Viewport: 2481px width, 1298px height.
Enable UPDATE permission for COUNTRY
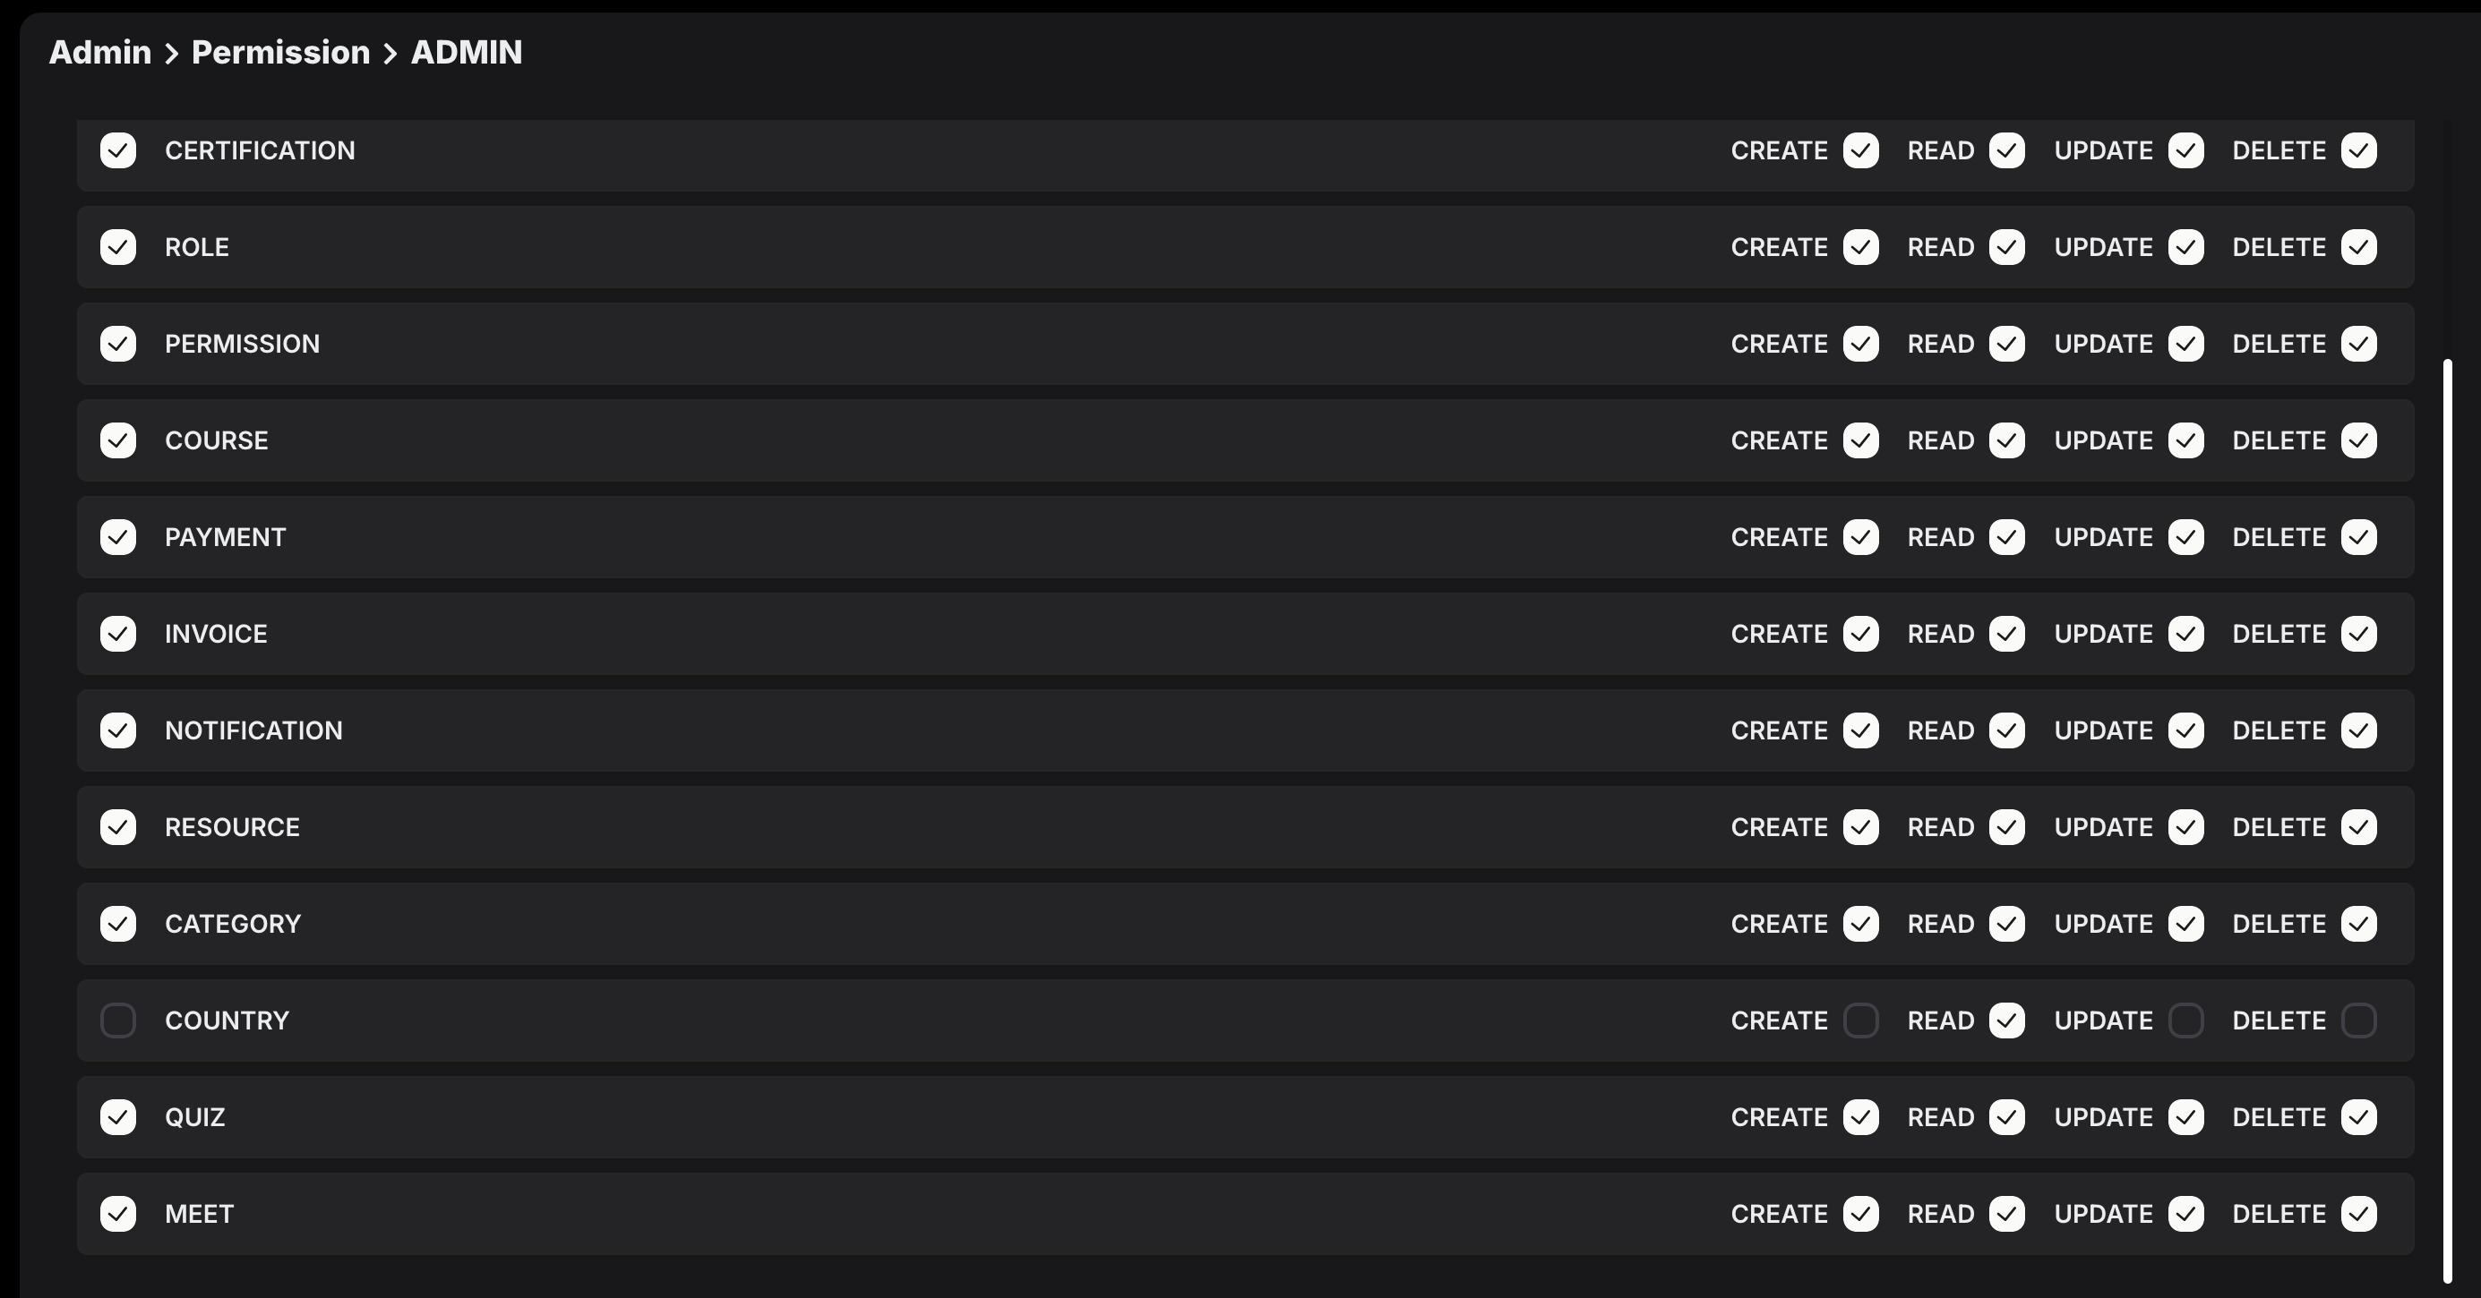[x=2186, y=1020]
